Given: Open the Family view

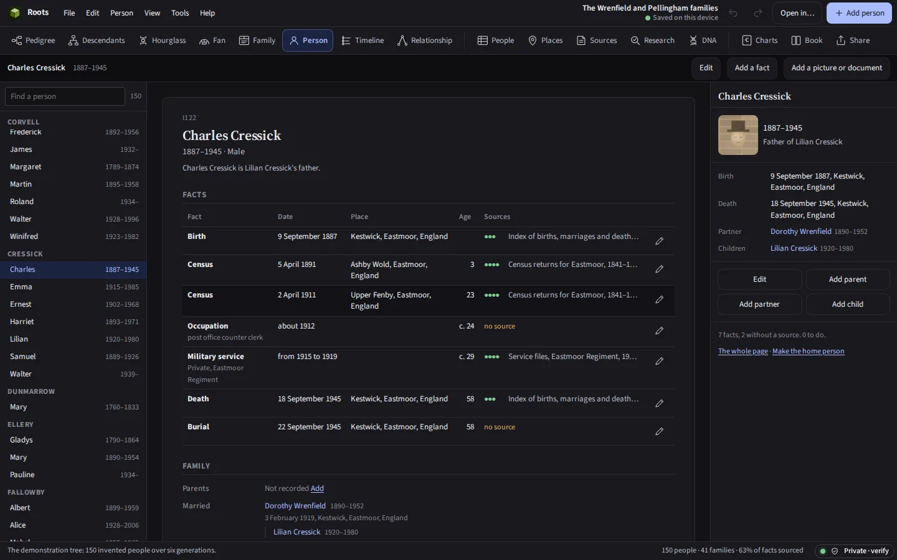Looking at the screenshot, I should pos(257,40).
